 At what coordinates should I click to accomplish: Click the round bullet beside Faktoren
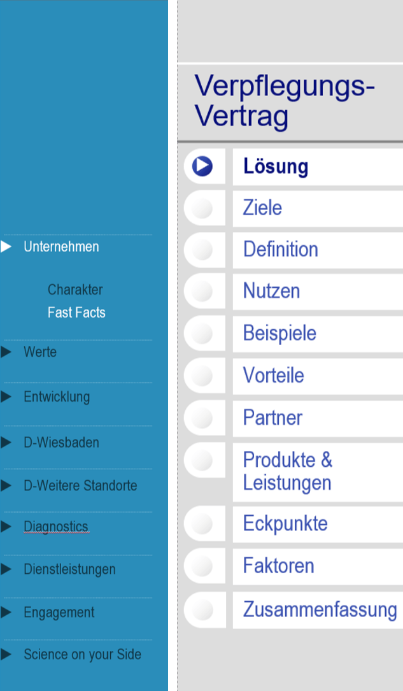point(202,566)
